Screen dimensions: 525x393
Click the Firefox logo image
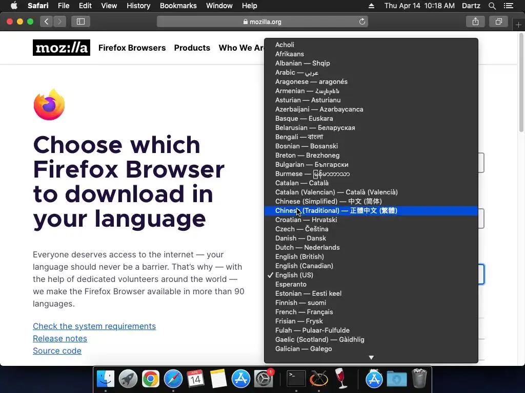coord(49,104)
